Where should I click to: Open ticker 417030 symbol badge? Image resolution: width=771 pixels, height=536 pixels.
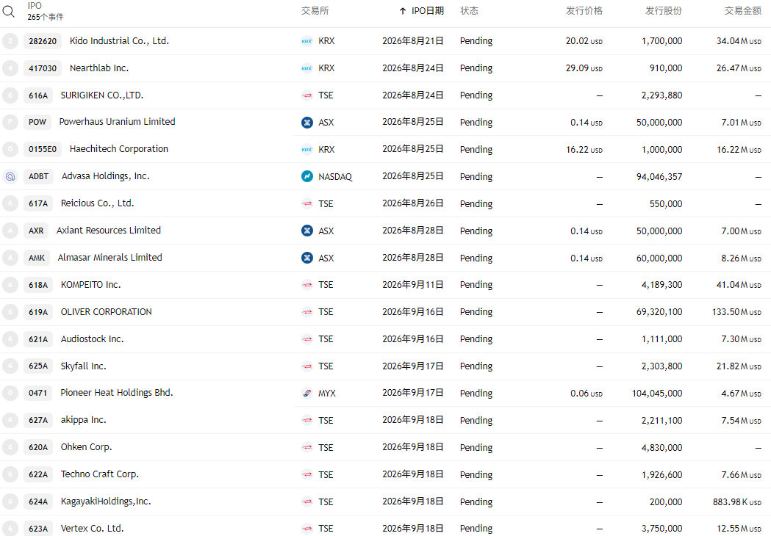point(43,68)
